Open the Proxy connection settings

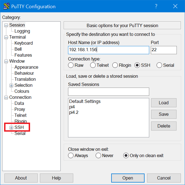point(20,109)
